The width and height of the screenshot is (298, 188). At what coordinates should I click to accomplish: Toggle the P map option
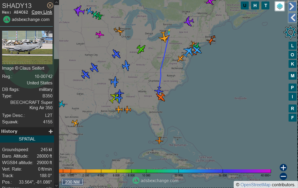point(292,88)
